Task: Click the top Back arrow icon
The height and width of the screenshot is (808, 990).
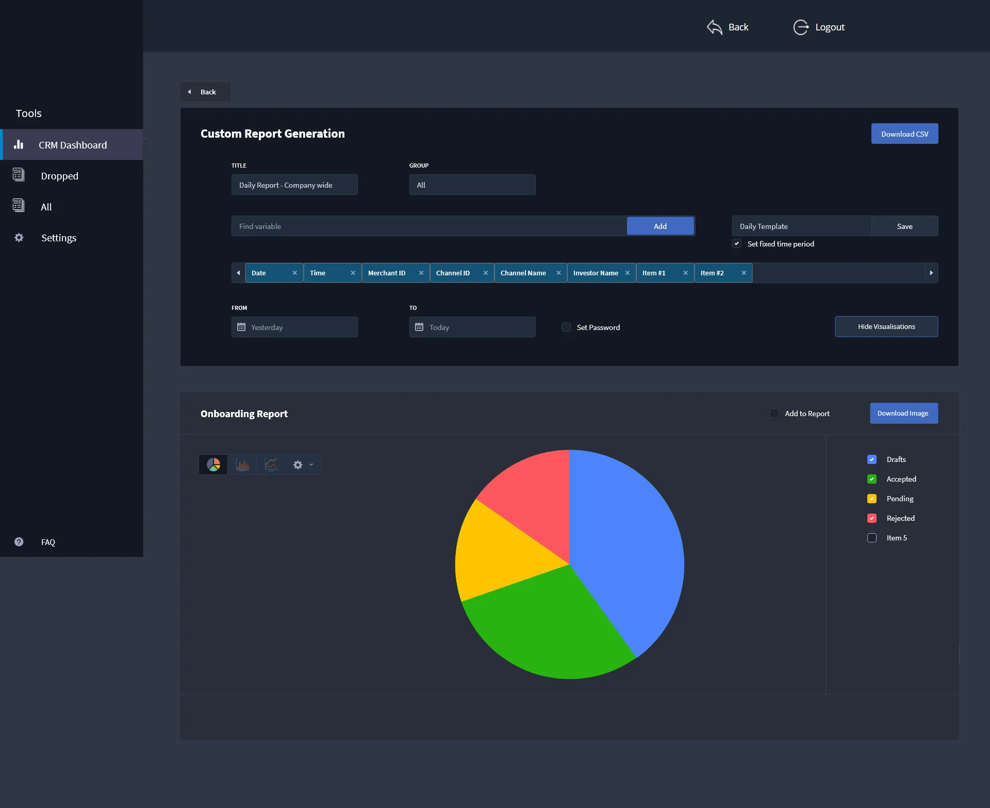Action: [714, 27]
